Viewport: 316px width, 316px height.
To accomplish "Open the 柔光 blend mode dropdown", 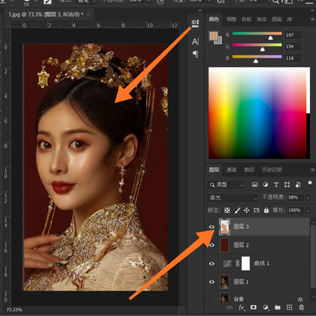I will [x=233, y=198].
